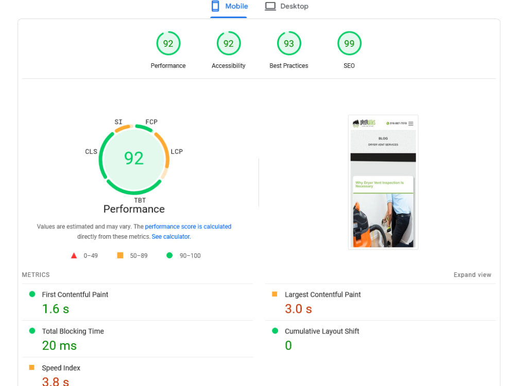Expand view of the page screenshot
This screenshot has height=386, width=515.
[472, 274]
